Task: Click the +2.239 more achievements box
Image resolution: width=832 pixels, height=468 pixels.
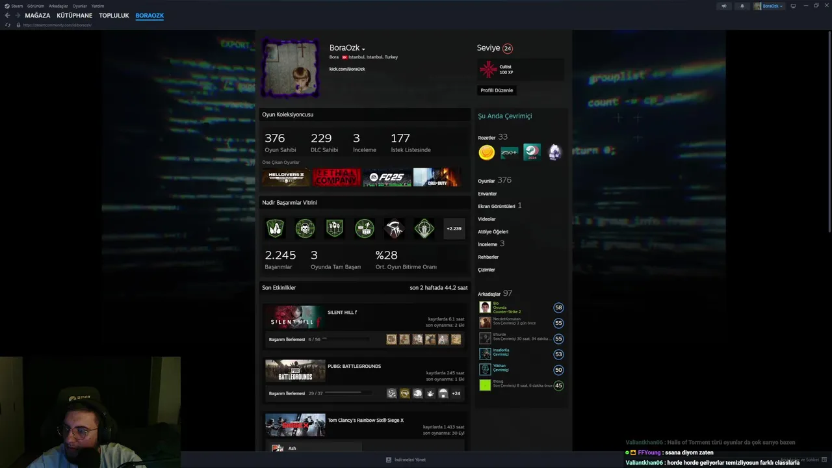Action: (454, 228)
